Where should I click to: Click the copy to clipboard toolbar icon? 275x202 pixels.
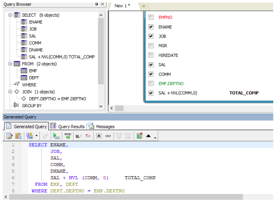(18, 136)
